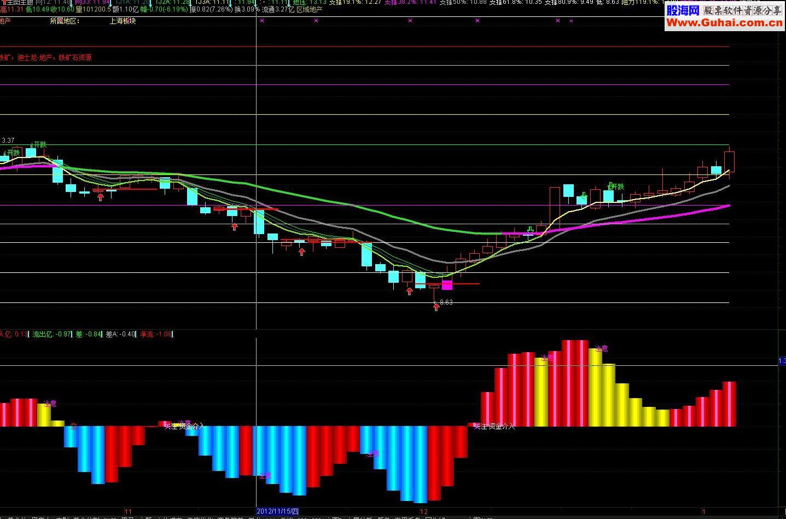Screen dimensions: 786x519
Task: Click the 8.63 low price label on chart
Action: (x=446, y=302)
